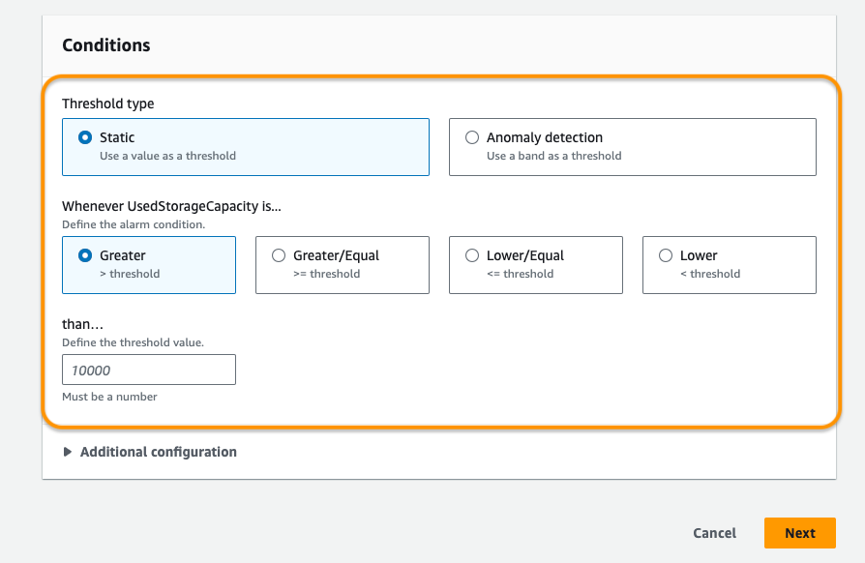Select the Static threshold type
This screenshot has height=563, width=865.
click(x=246, y=147)
